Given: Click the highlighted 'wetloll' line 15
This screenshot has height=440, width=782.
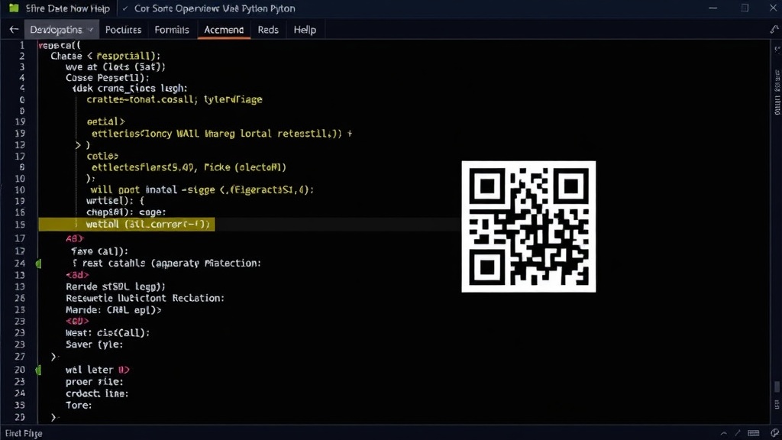Looking at the screenshot, I should click(x=127, y=225).
